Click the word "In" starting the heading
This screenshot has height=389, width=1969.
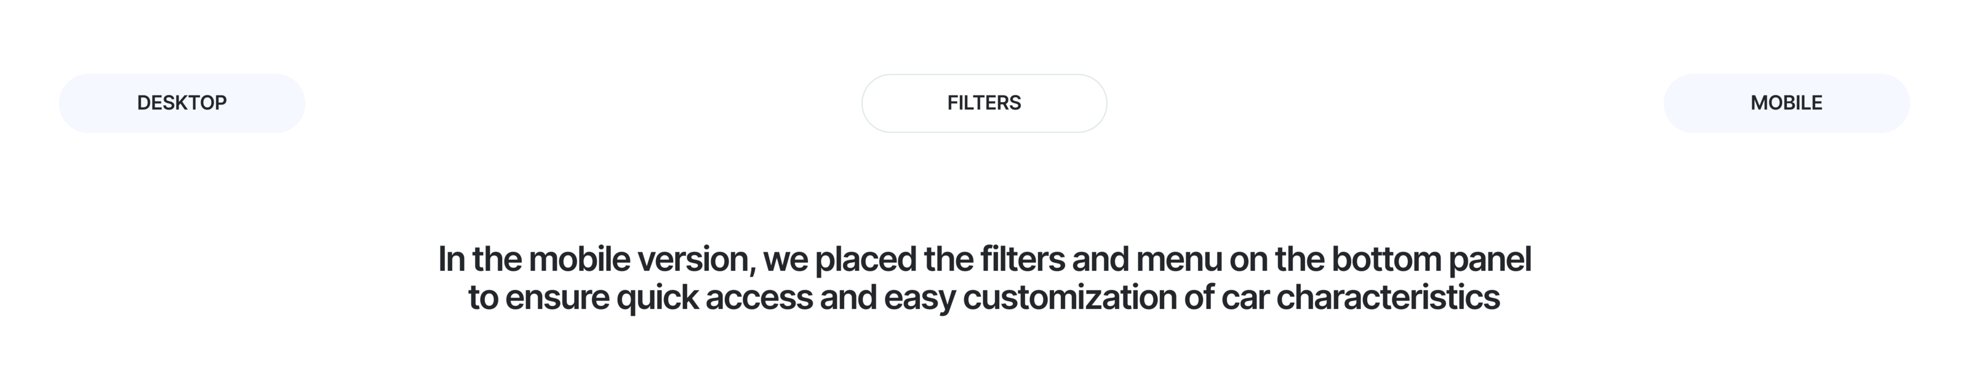tap(451, 260)
